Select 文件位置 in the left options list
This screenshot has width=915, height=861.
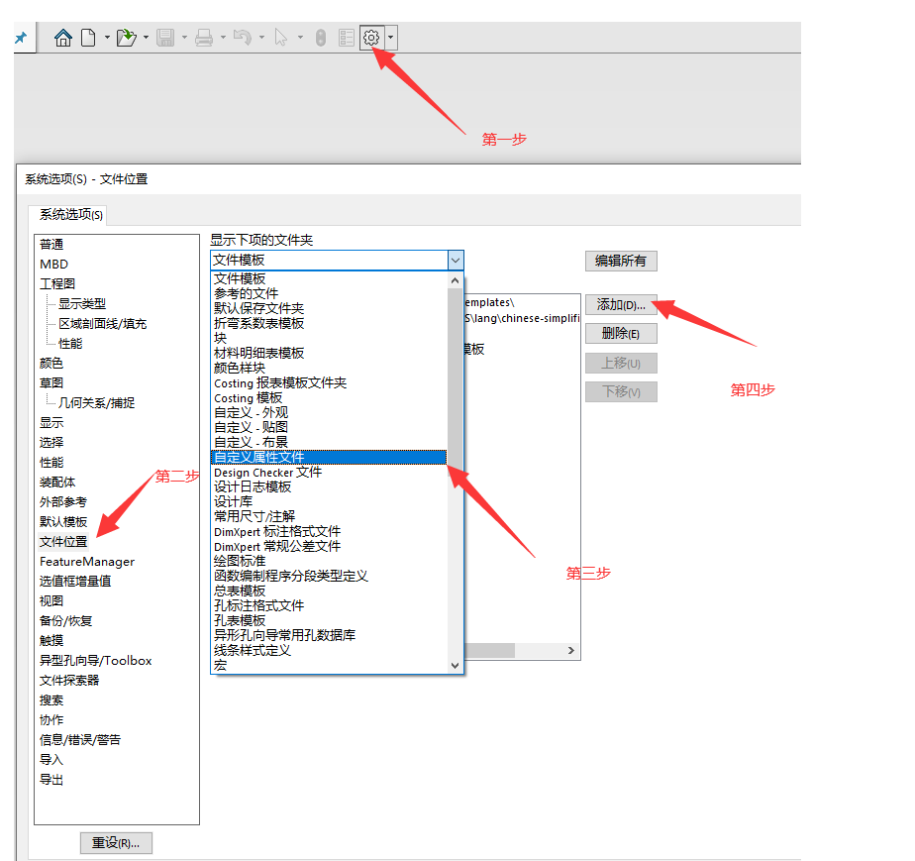63,542
